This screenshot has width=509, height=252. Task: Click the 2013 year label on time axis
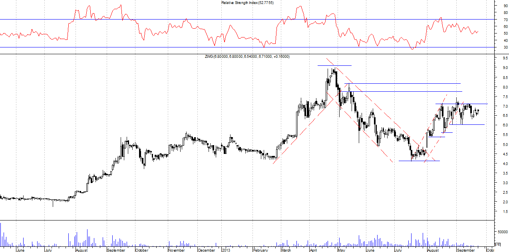226,250
